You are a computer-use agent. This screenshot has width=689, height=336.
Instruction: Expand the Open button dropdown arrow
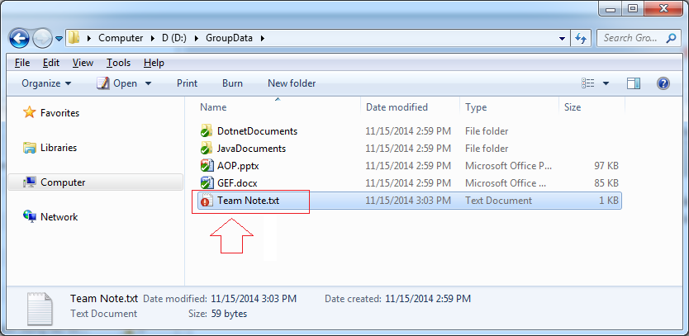(x=148, y=83)
